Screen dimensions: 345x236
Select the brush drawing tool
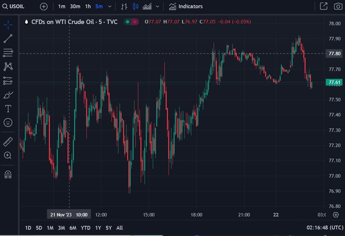coord(8,95)
